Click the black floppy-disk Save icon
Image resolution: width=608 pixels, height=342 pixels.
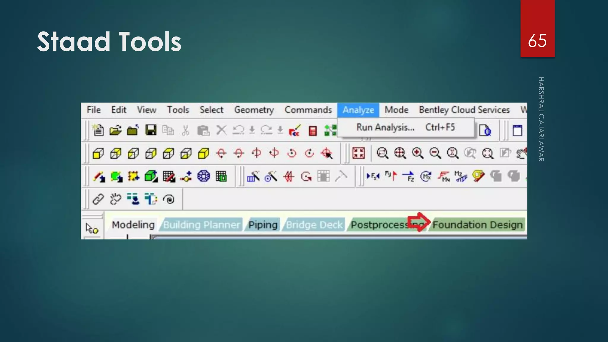151,130
